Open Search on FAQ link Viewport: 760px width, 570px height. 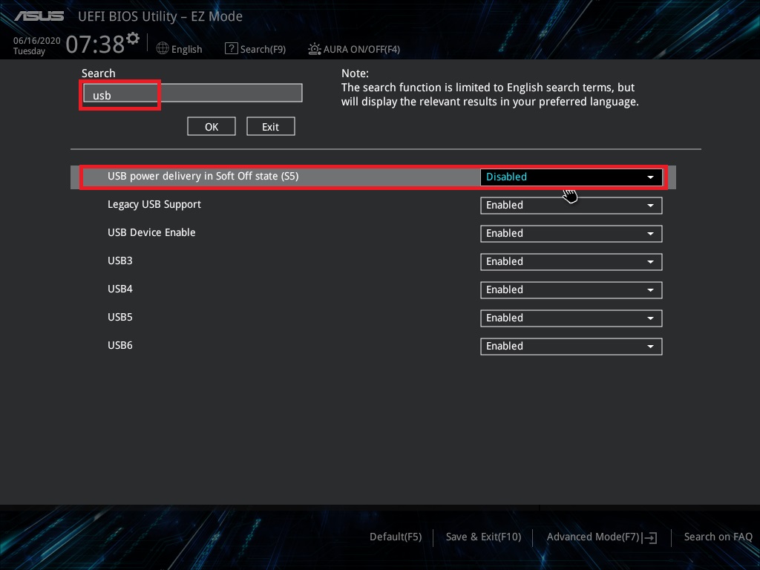click(x=718, y=537)
